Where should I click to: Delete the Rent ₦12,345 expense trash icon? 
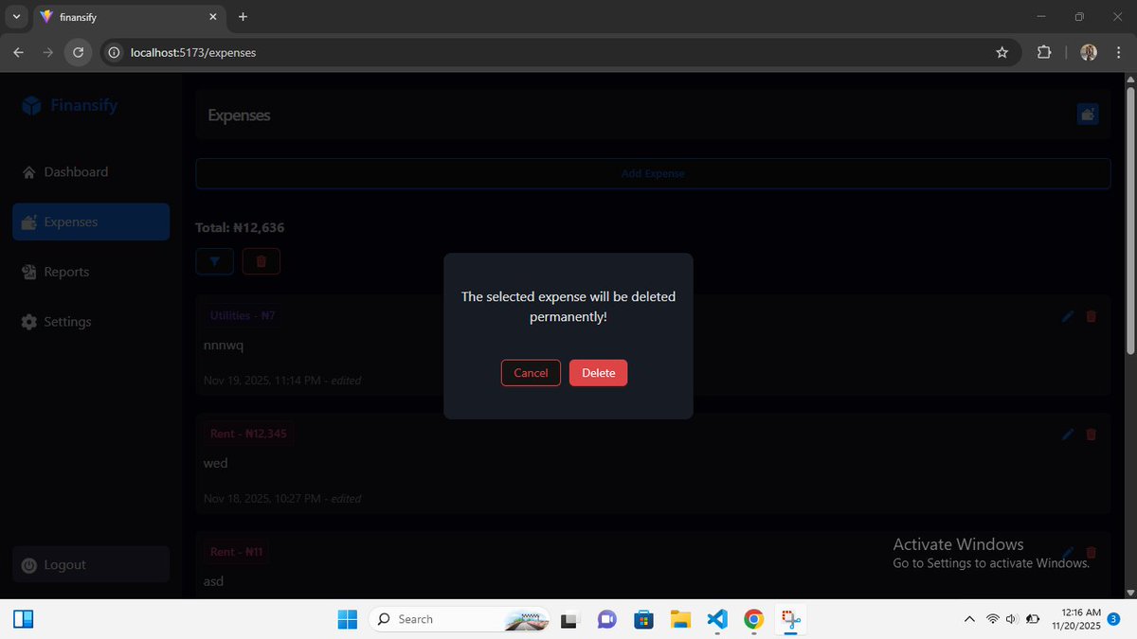tap(1091, 434)
